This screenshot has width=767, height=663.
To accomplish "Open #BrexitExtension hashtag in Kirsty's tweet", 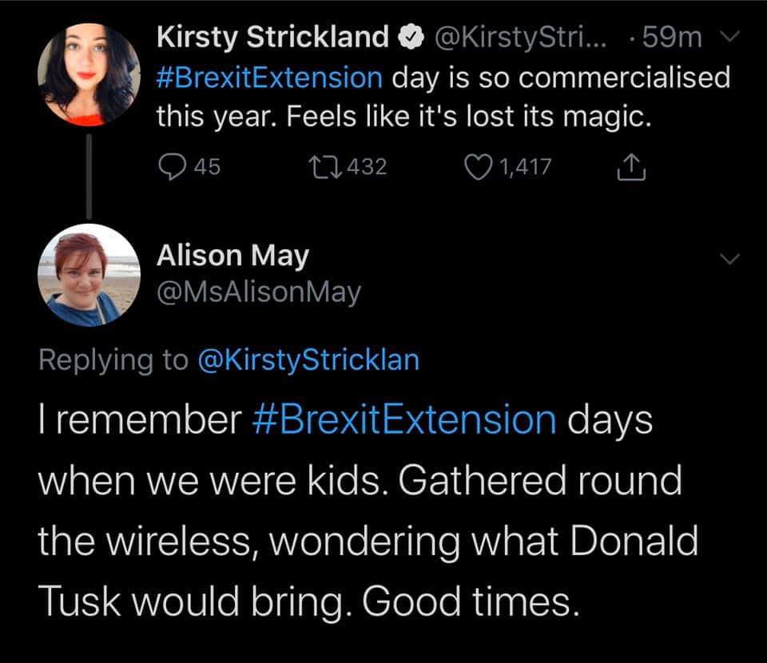I will click(269, 78).
